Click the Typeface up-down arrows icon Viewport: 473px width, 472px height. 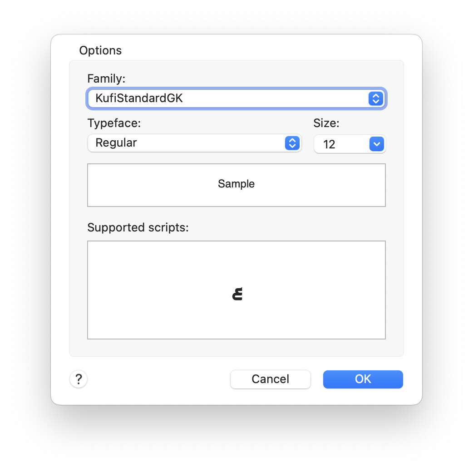[292, 143]
